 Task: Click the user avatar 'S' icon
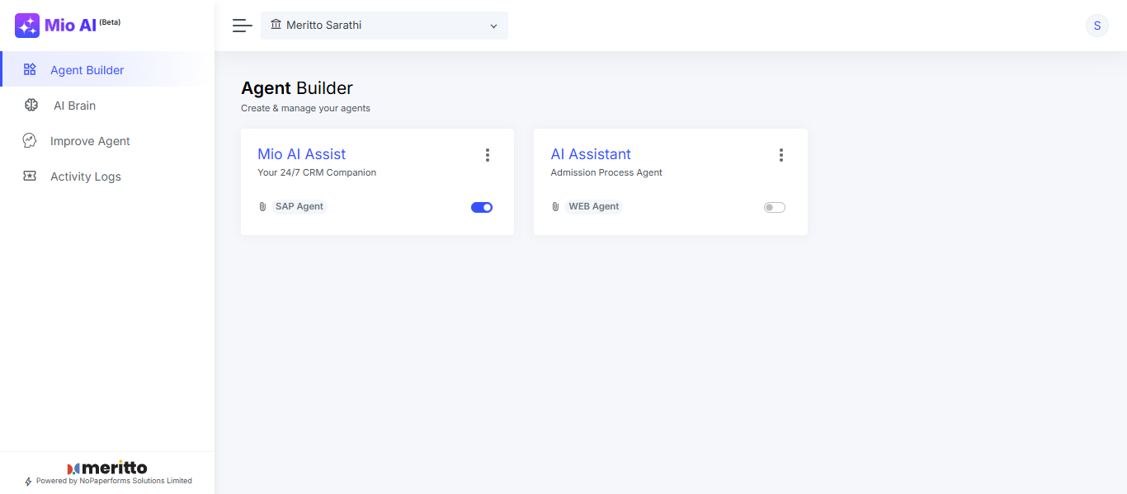1096,26
